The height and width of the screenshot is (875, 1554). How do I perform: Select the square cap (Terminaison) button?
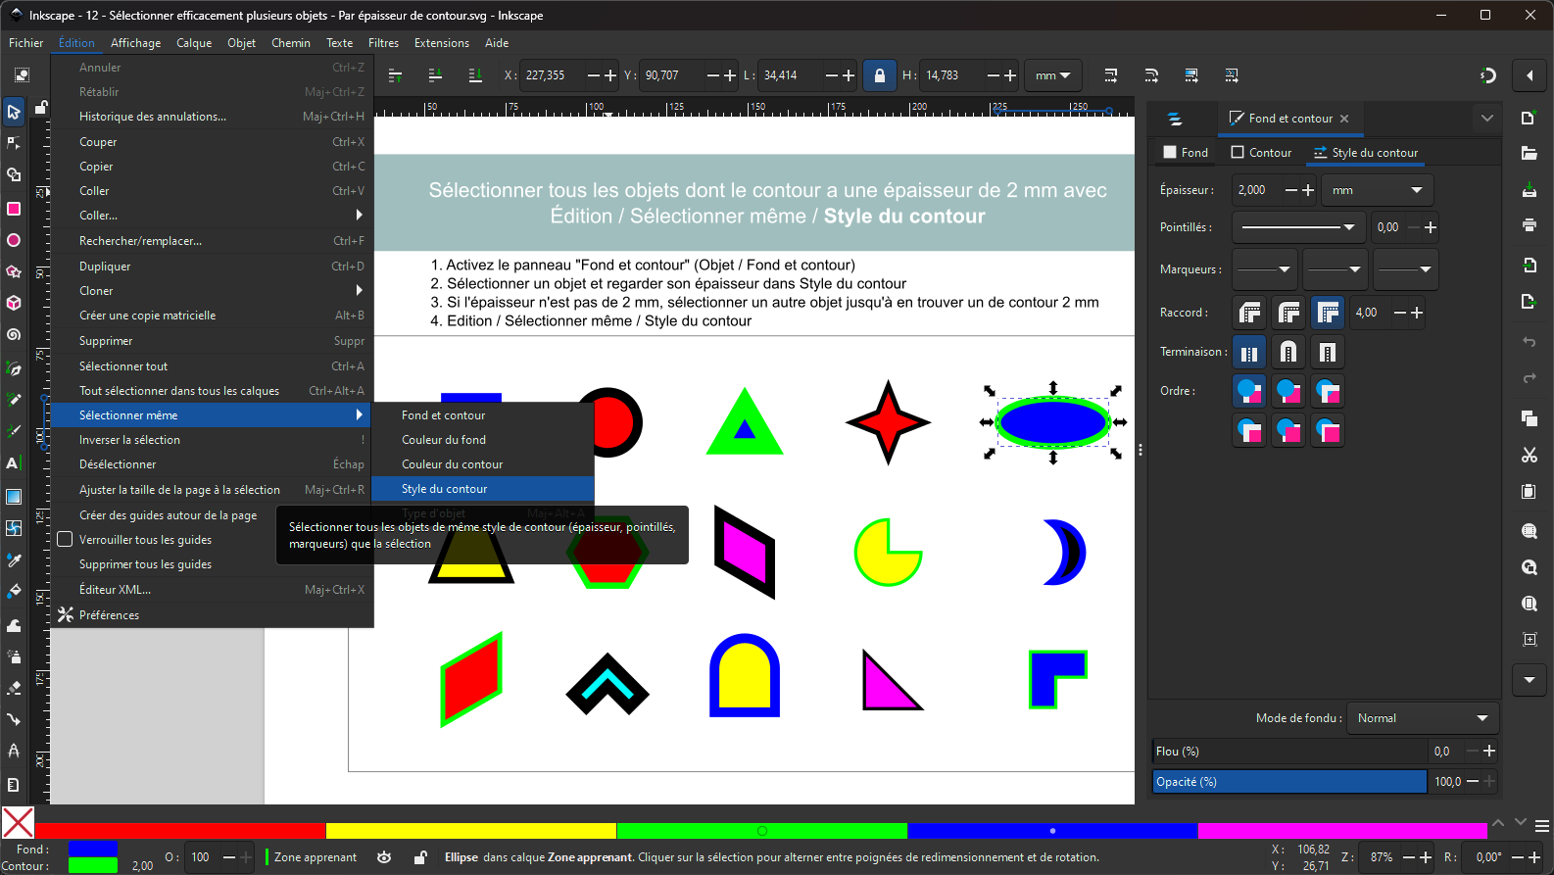[1328, 352]
